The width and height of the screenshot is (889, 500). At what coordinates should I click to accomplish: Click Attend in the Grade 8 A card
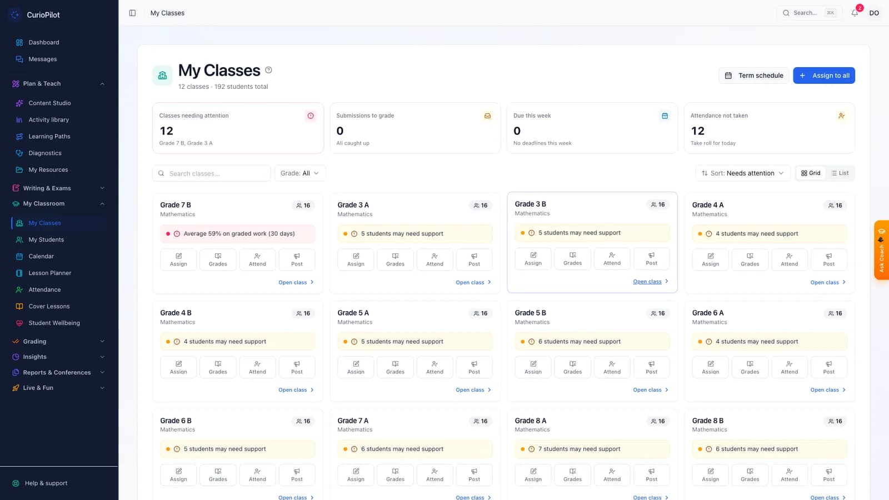(612, 474)
